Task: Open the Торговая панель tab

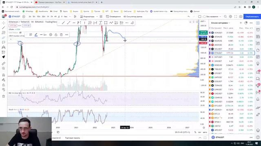Action: [x=73, y=138]
